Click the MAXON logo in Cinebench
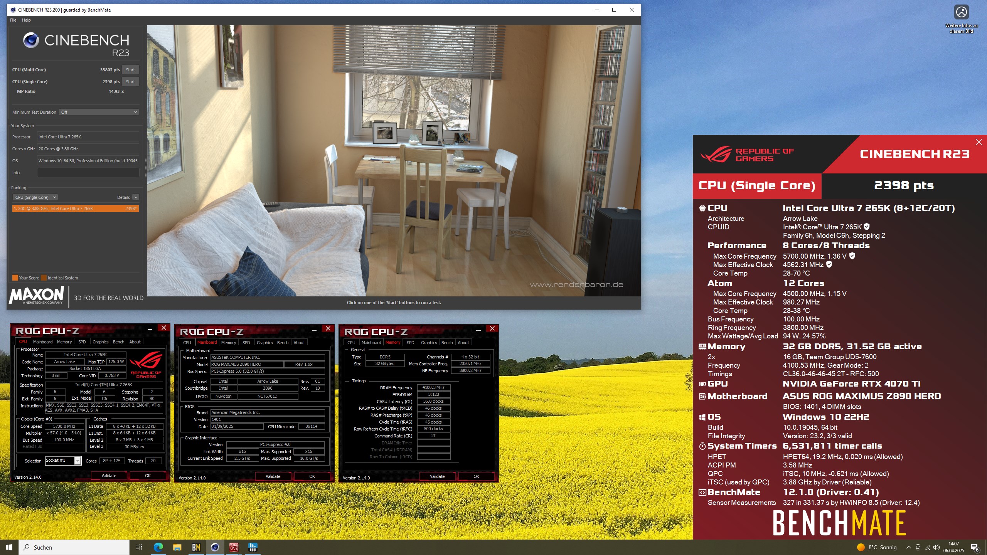Screen dimensions: 987x555 click(x=37, y=295)
